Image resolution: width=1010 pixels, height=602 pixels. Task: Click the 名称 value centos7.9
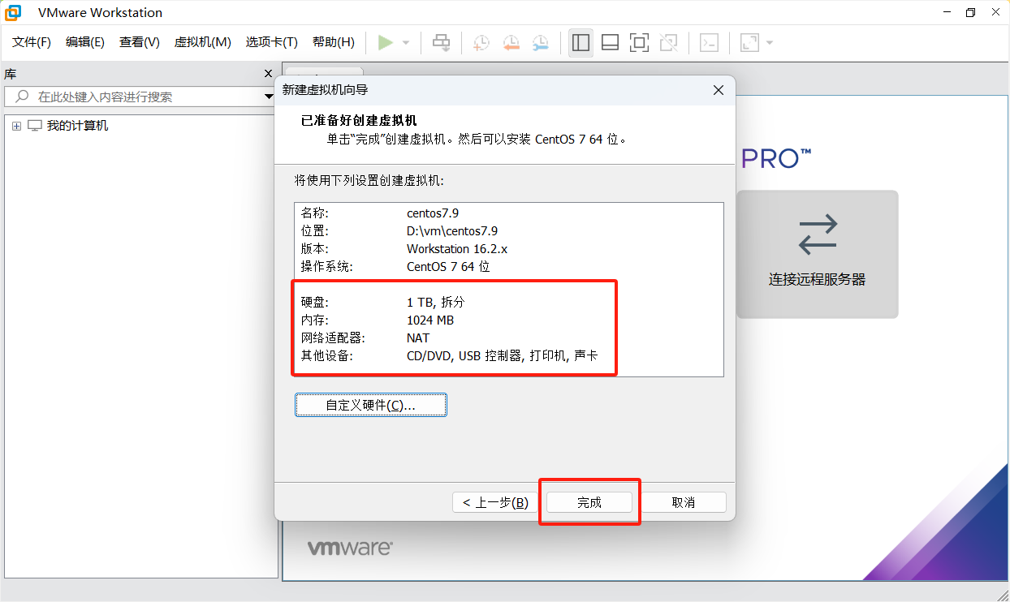pyautogui.click(x=433, y=213)
